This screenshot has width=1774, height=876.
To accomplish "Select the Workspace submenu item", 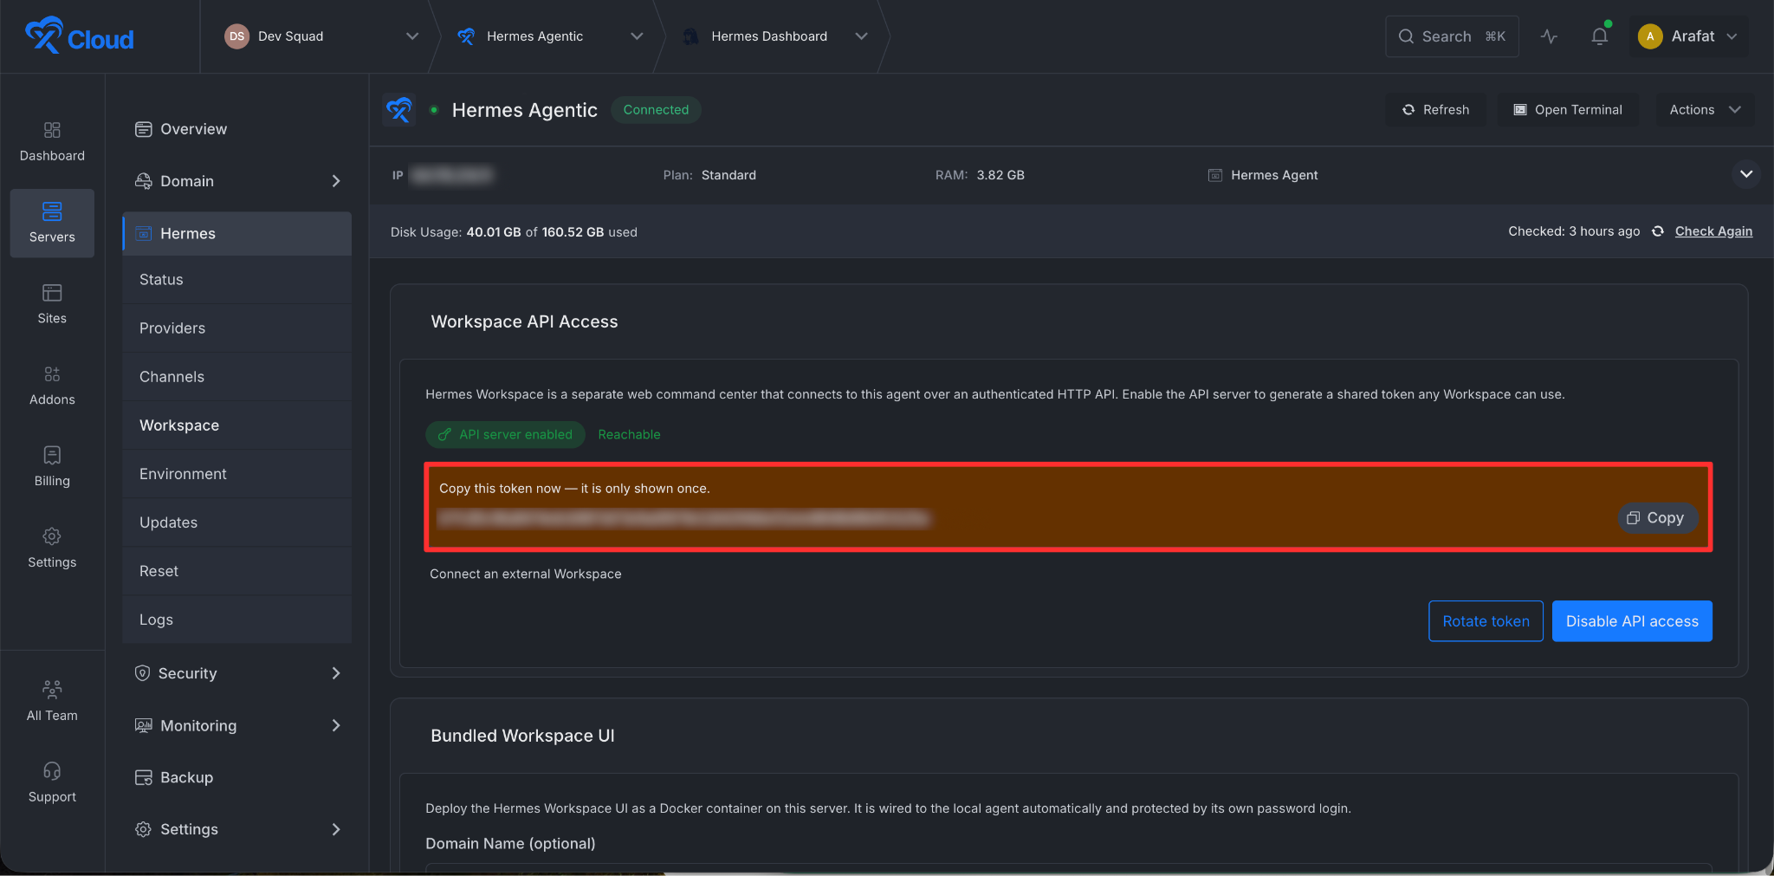I will [x=236, y=425].
